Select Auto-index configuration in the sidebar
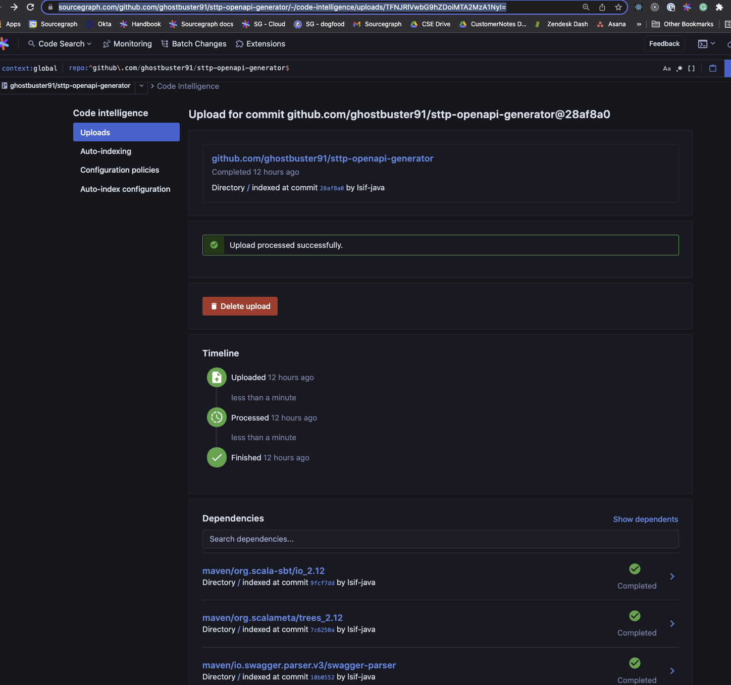The height and width of the screenshot is (685, 731). pos(126,189)
